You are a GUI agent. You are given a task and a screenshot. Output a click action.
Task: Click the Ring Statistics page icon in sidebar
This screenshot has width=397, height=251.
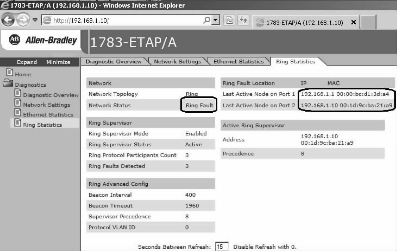tap(18, 123)
